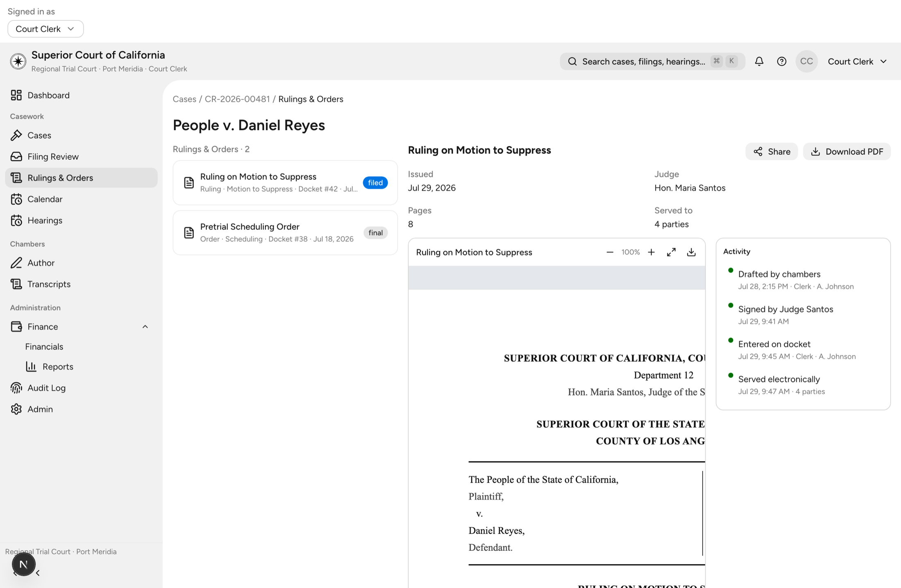This screenshot has width=901, height=588.
Task: Click the round N badge
Action: (x=23, y=564)
